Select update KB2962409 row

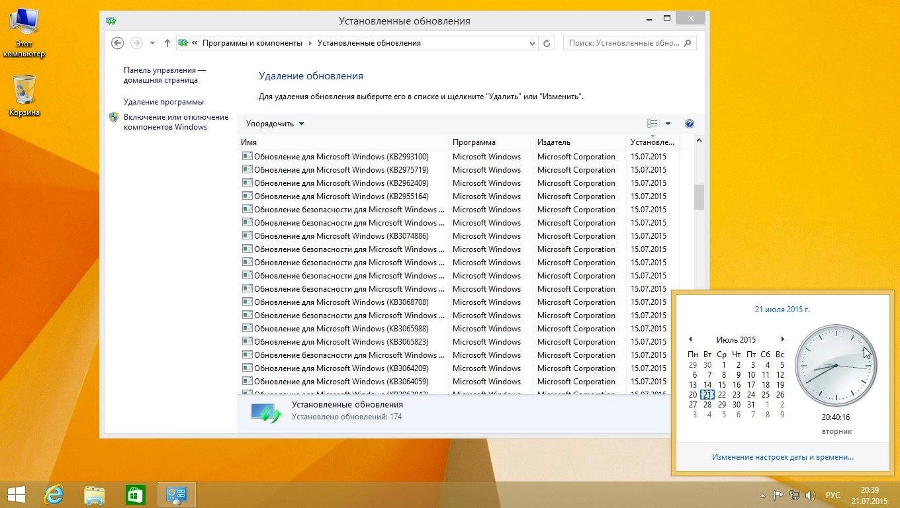458,183
